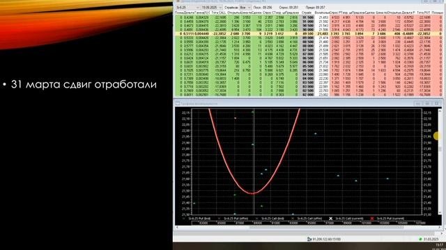The height and width of the screenshot is (250, 446).
Task: Click the Тета PUT column header
Action: (423, 12)
